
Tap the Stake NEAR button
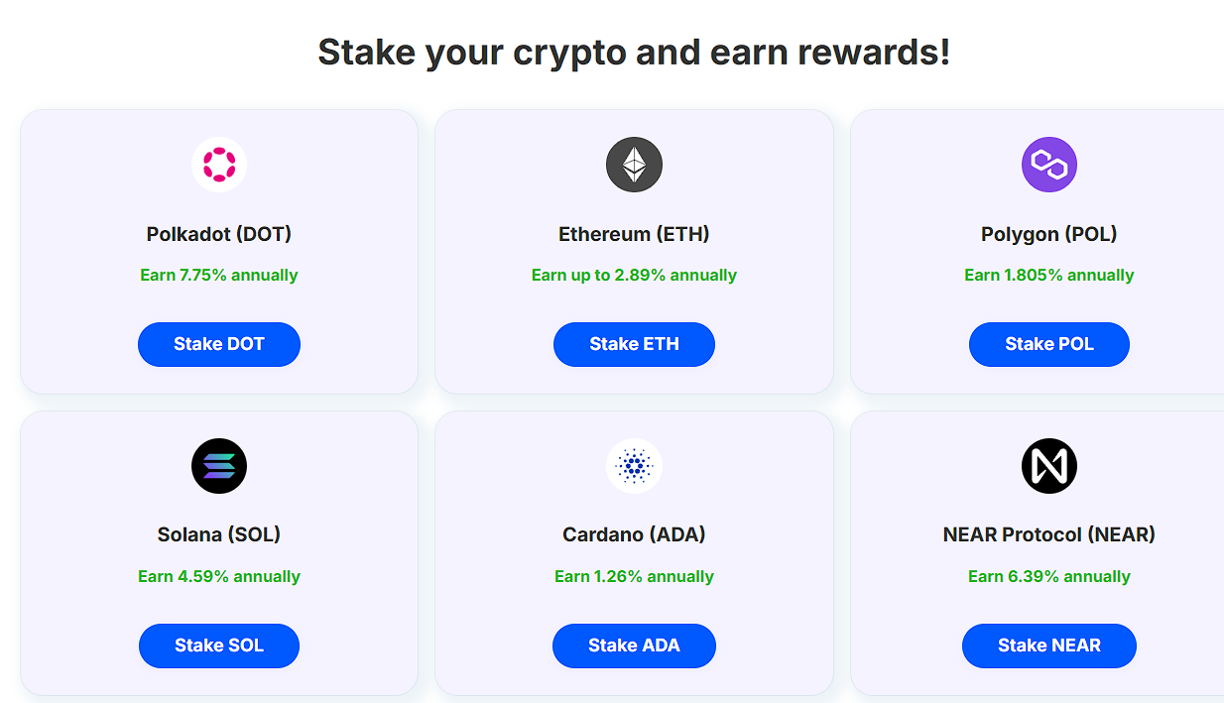coord(1048,645)
